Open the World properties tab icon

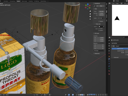coord(109,53)
